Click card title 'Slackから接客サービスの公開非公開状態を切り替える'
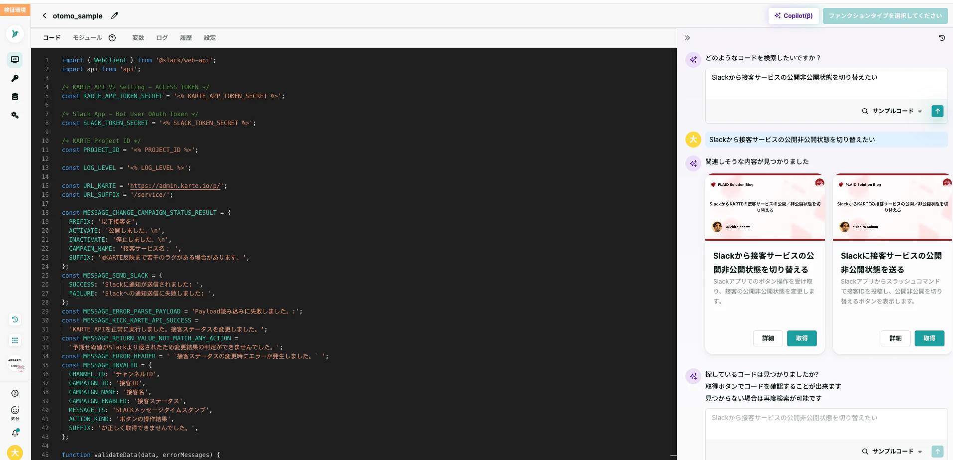 click(x=764, y=263)
